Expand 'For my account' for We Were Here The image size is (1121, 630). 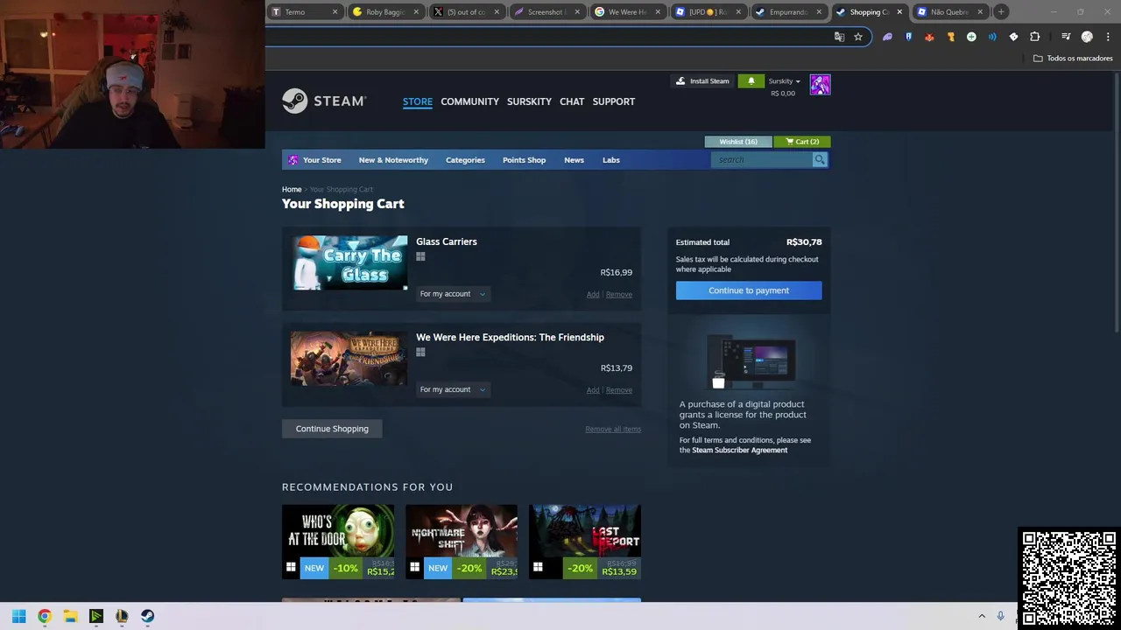point(452,389)
